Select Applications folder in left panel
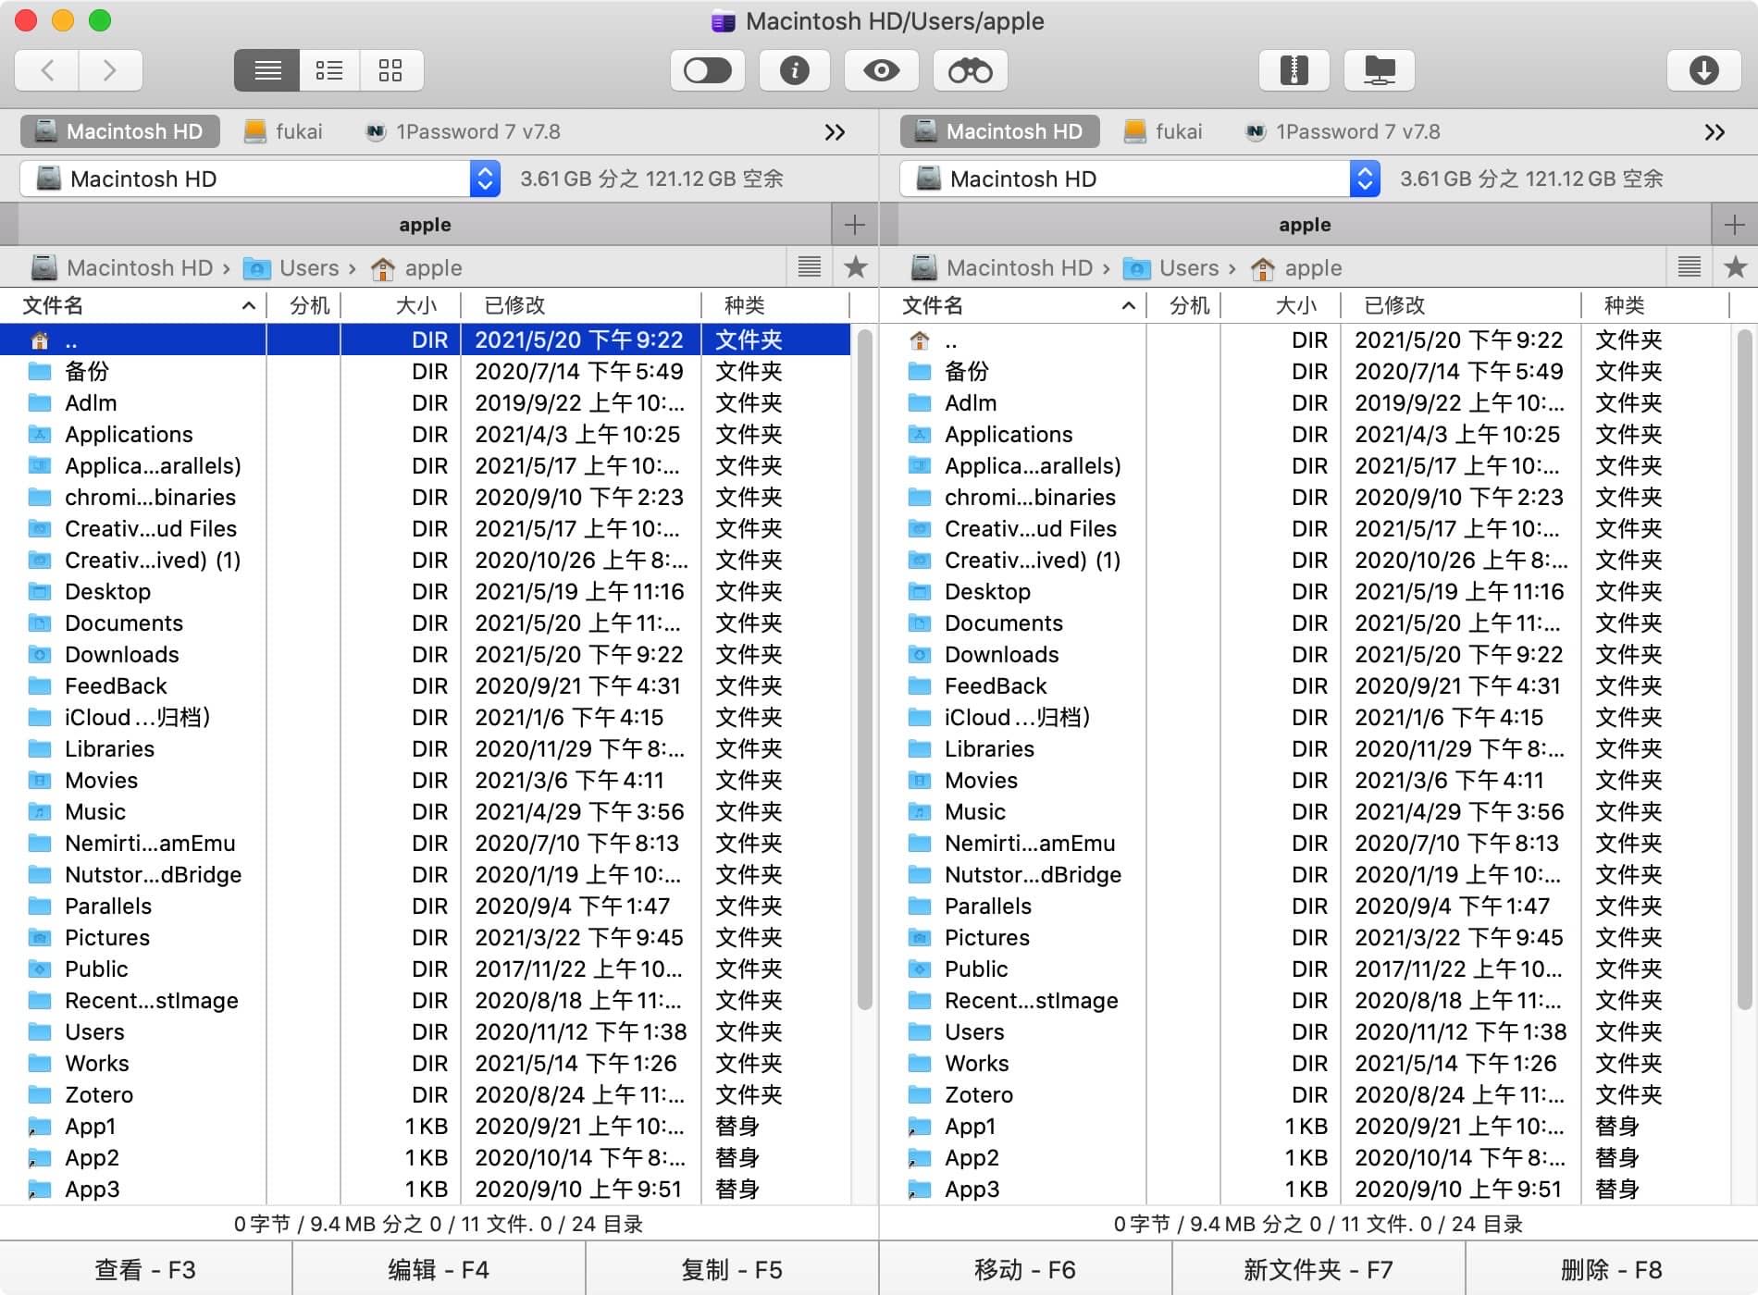The height and width of the screenshot is (1295, 1758). point(425,435)
